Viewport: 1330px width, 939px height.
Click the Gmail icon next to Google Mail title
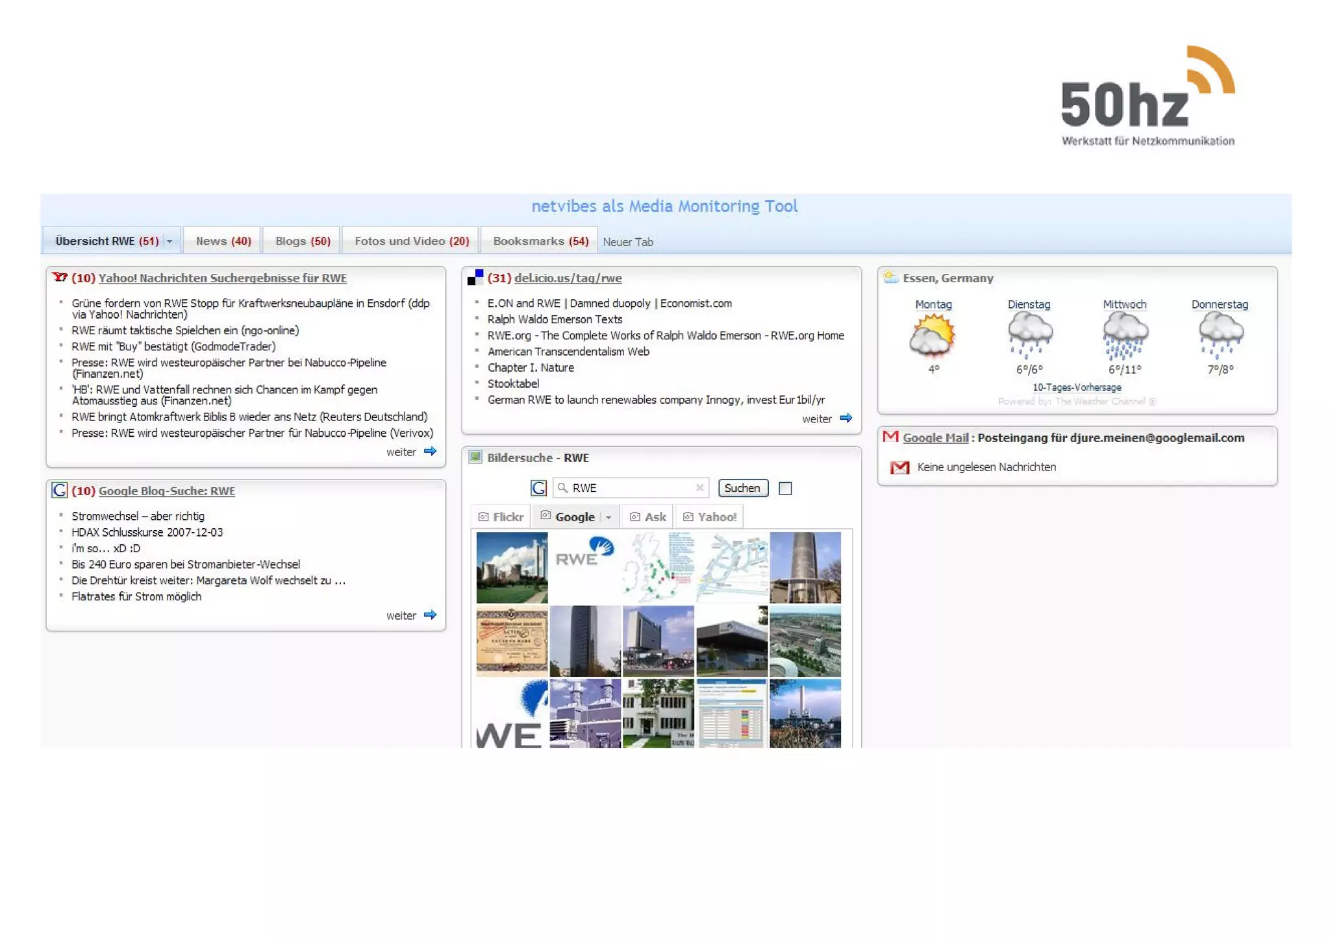(x=891, y=437)
